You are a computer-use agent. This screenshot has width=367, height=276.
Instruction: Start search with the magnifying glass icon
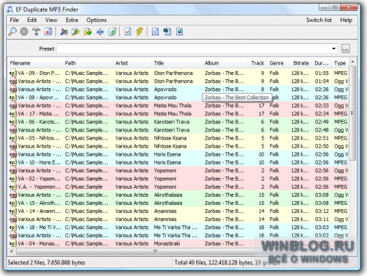point(12,32)
